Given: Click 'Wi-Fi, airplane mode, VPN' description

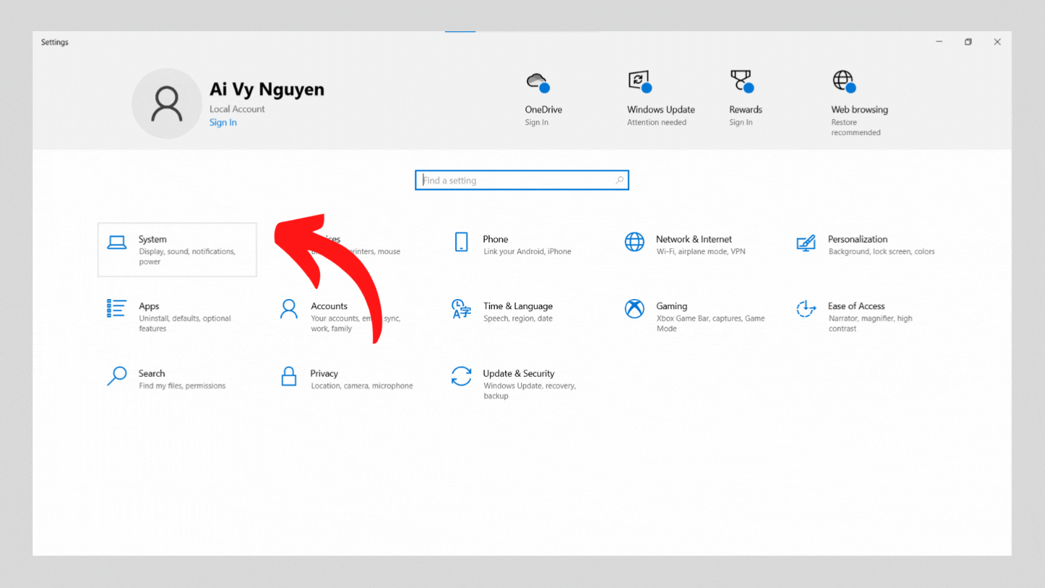Looking at the screenshot, I should click(701, 252).
